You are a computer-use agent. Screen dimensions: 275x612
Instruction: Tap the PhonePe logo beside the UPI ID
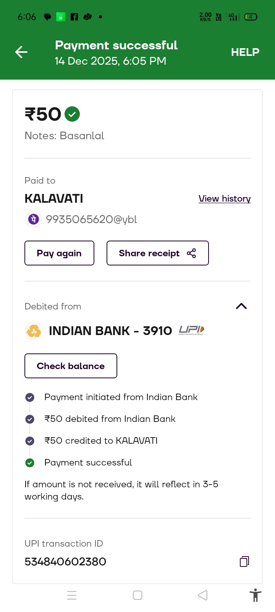coord(34,219)
